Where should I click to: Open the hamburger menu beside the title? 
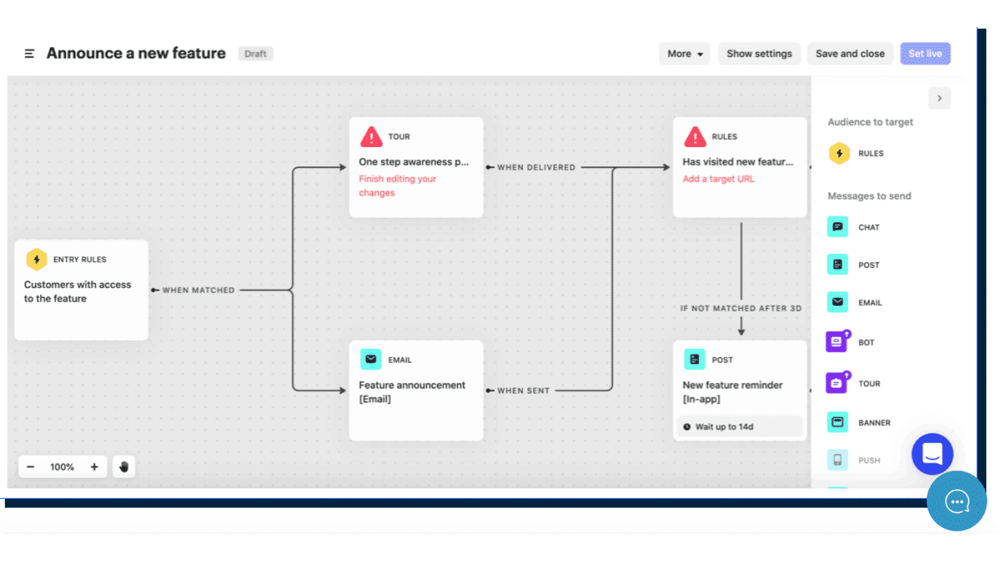pos(29,53)
